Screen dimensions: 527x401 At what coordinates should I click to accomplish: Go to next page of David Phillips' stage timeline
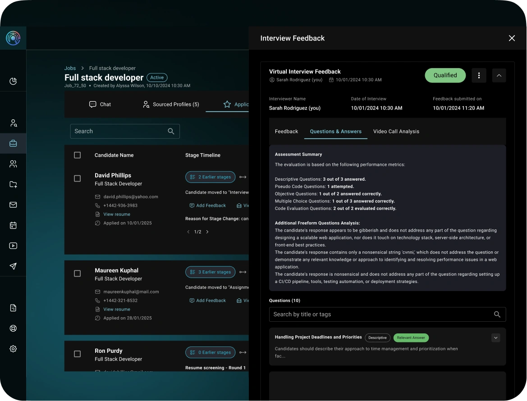207,232
